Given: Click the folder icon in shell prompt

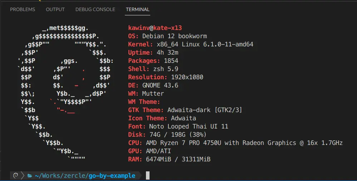Looking at the screenshot, I should [x=30, y=176].
